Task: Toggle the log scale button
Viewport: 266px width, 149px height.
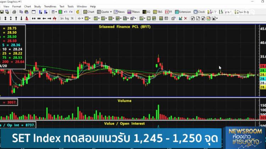Action: 67,18
